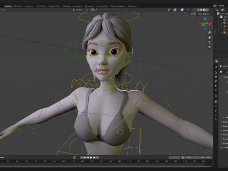228x171 pixels.
Task: Toggle X-axis mirror in pose options
Action: (195, 14)
